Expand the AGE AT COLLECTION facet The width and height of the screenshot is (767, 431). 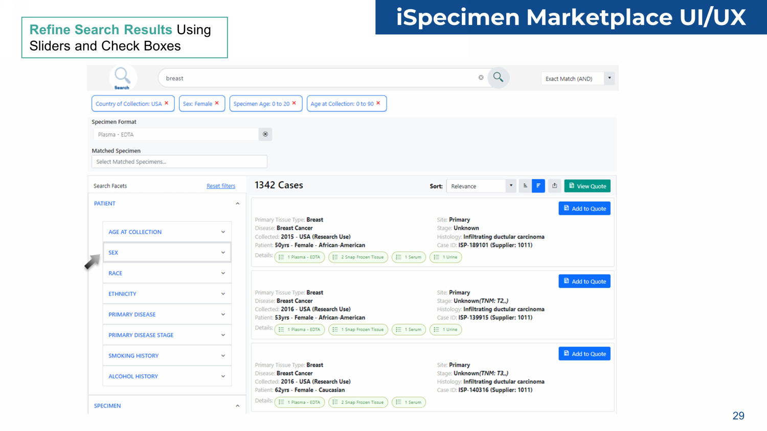[x=167, y=232]
